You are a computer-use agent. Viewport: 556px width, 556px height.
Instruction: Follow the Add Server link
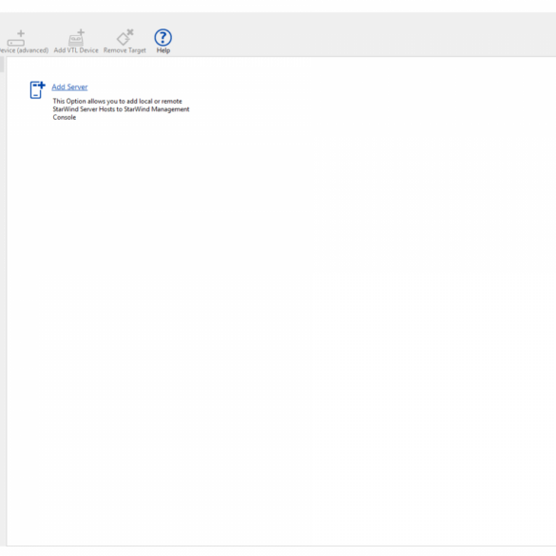click(69, 86)
